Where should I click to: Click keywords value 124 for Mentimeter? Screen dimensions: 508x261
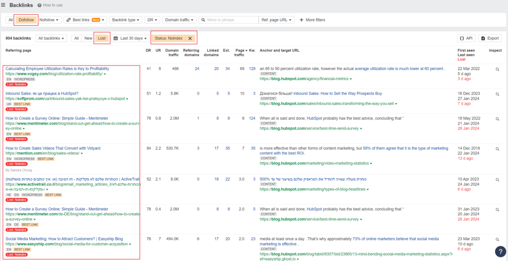(x=252, y=118)
